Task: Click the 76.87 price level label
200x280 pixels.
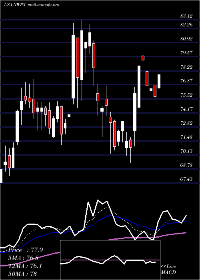Action: tap(186, 80)
